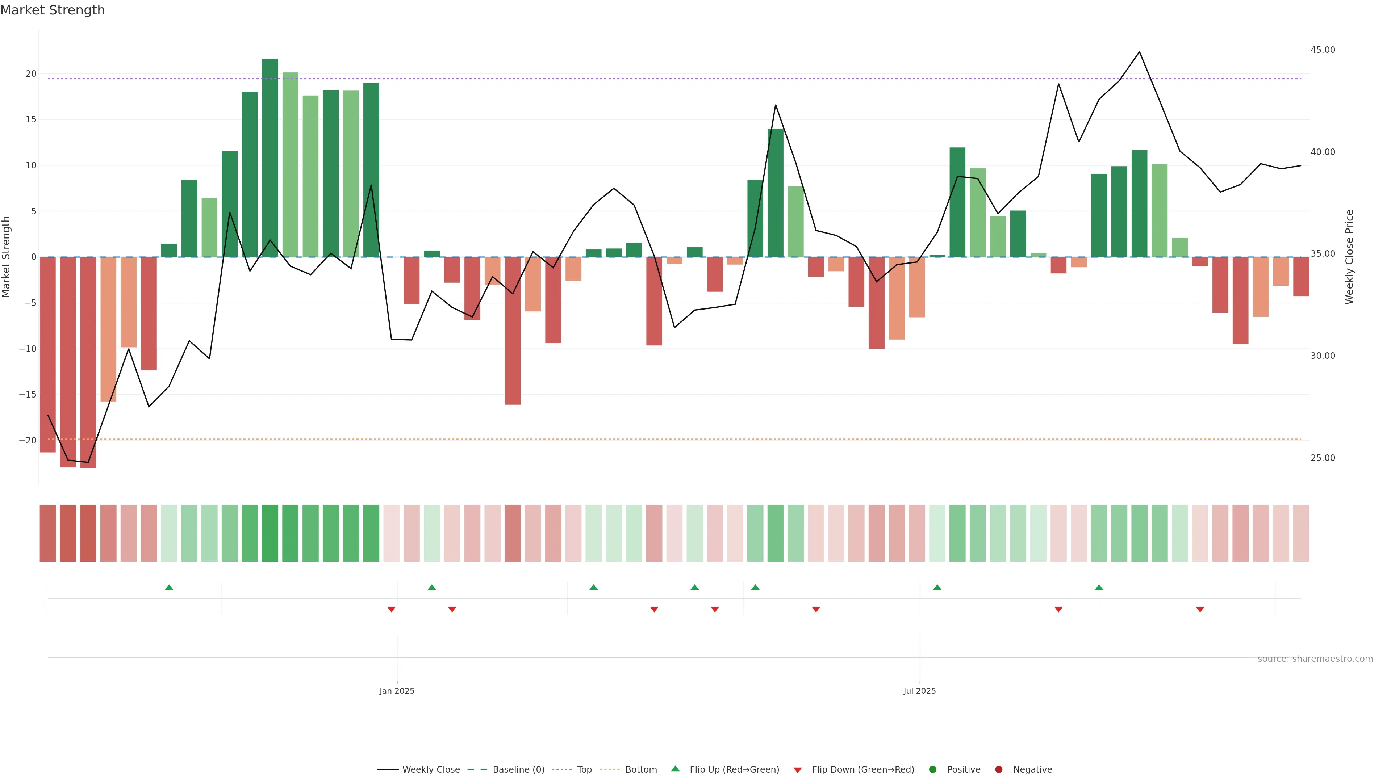The image size is (1391, 782).
Task: Click green triangle icon beside Flip Up legend
Action: 675,769
